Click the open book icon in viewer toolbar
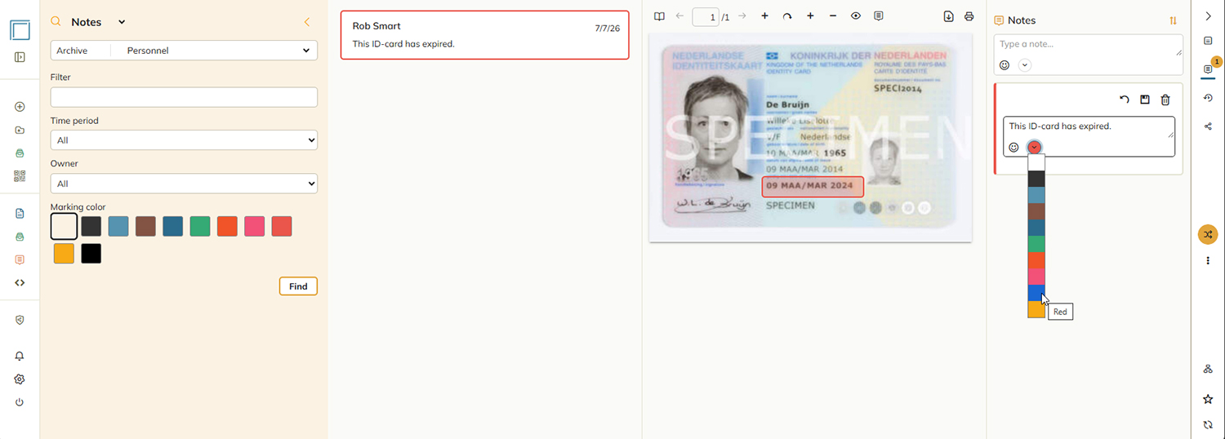This screenshot has width=1225, height=439. coord(659,16)
